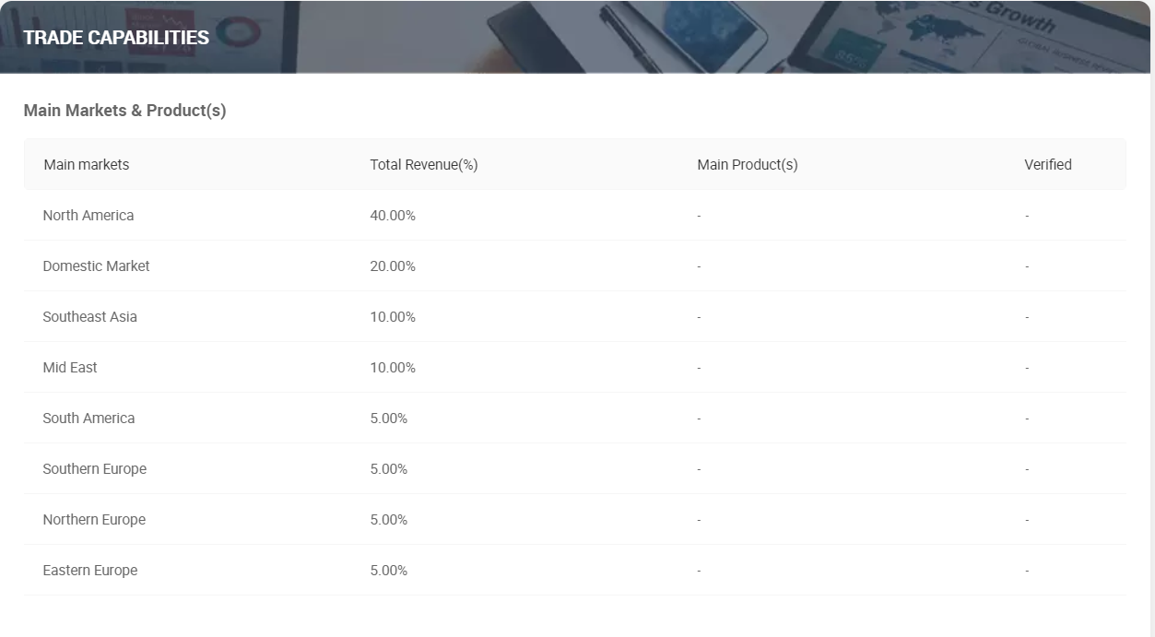
Task: Select the North America market row
Action: [88, 216]
